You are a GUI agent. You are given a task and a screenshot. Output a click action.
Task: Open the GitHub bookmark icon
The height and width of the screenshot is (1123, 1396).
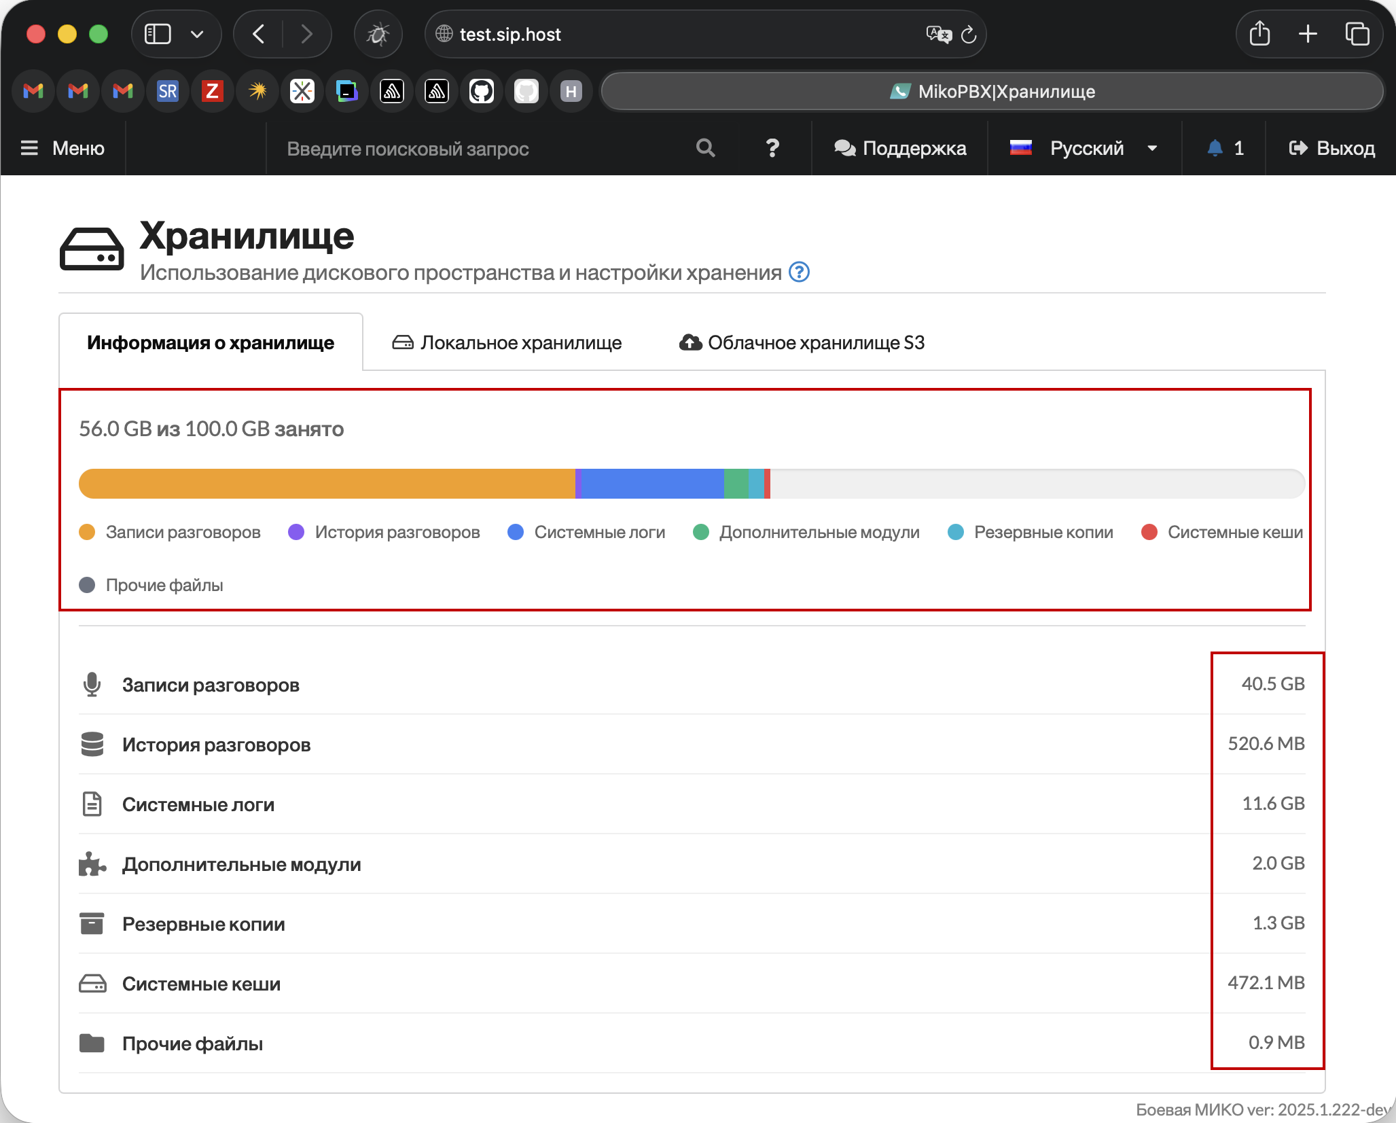click(x=481, y=91)
